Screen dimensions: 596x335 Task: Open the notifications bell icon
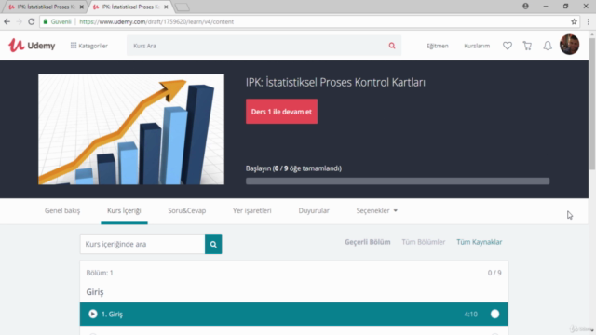point(548,46)
